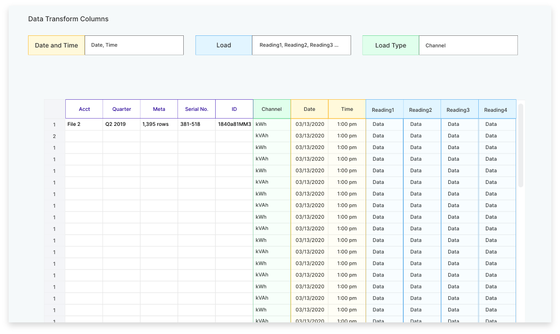Open the 'Date, Time' column selection field
This screenshot has width=560, height=334.
(134, 46)
